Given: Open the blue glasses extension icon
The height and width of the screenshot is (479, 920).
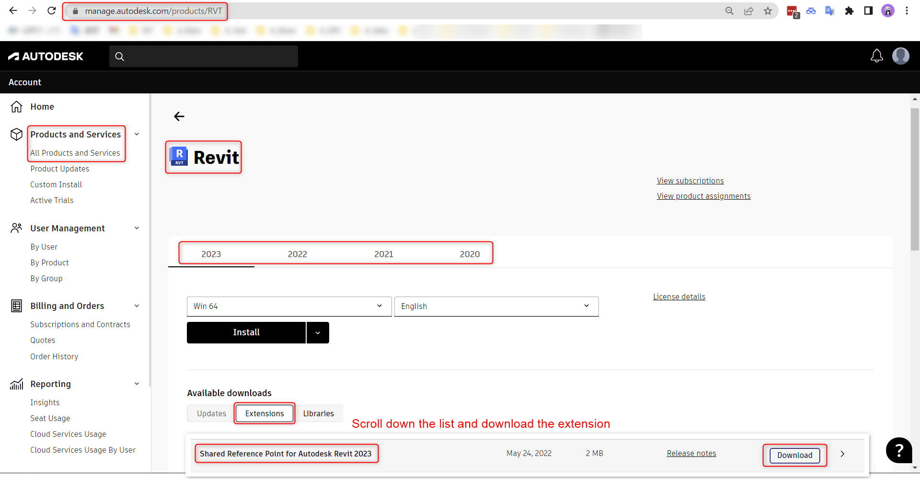Looking at the screenshot, I should click(811, 11).
